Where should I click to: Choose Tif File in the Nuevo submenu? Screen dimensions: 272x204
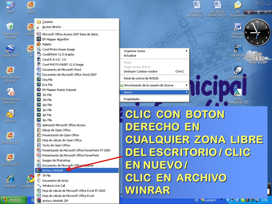point(77,176)
